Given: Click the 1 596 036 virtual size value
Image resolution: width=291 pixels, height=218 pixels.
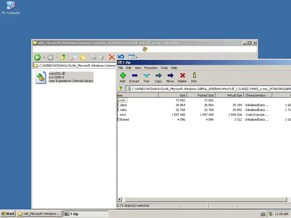Looking at the screenshot, I should 235,115.
